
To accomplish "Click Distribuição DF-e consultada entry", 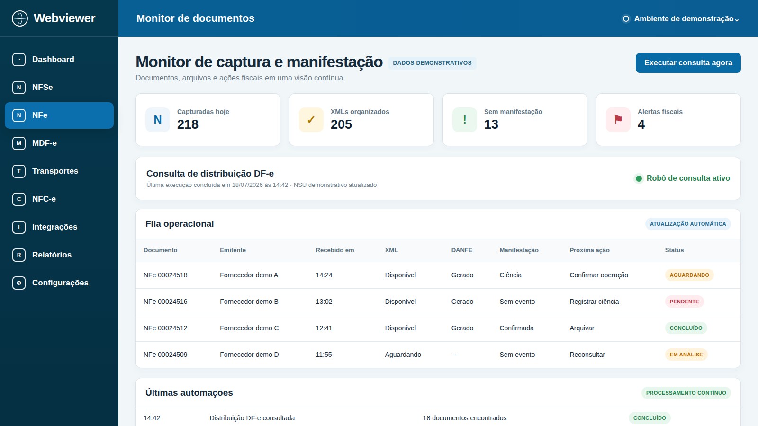I will (x=252, y=418).
